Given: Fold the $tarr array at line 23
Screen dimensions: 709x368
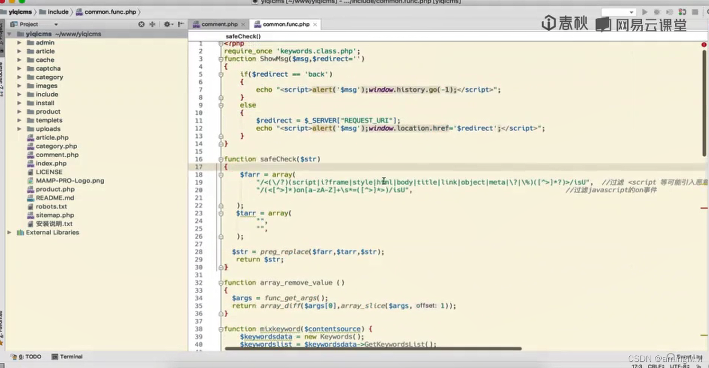Looking at the screenshot, I should pos(221,214).
